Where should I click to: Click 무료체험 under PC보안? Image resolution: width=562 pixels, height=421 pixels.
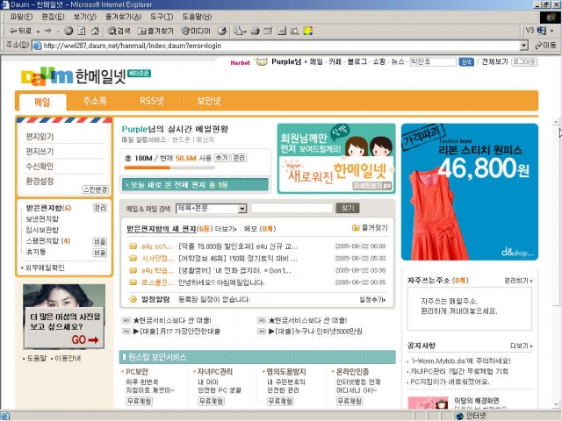(140, 402)
